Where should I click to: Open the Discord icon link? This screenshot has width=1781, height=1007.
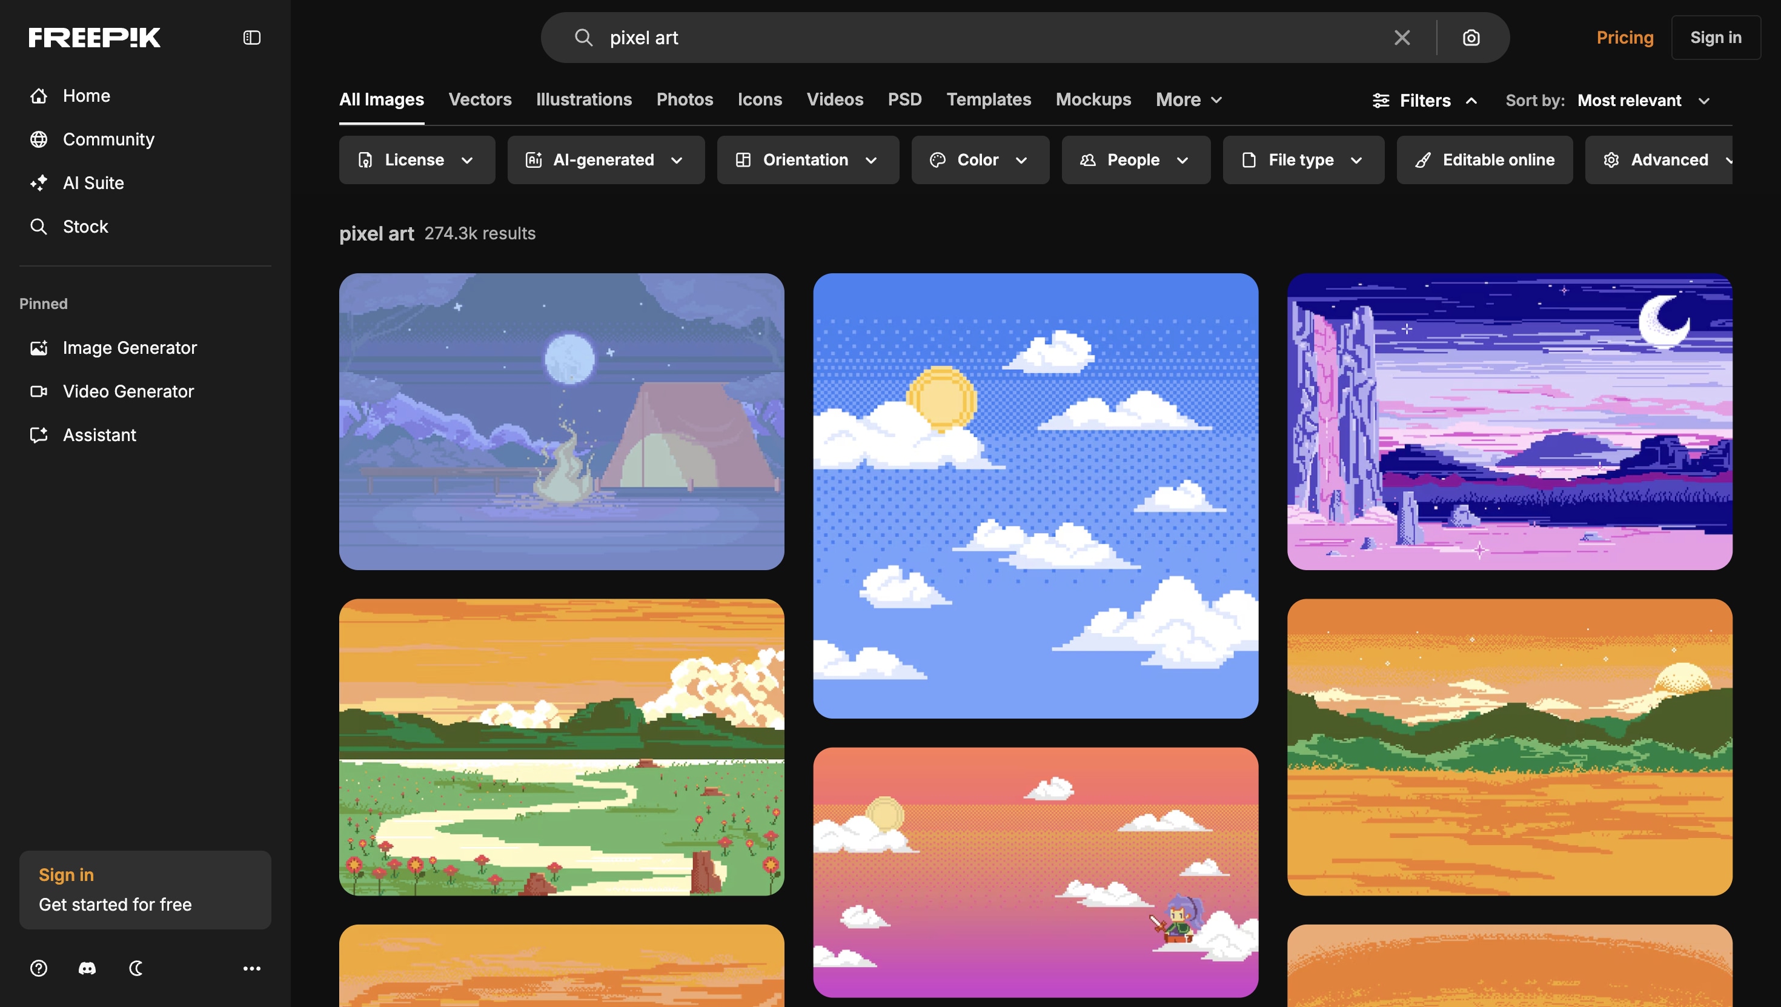pos(87,968)
